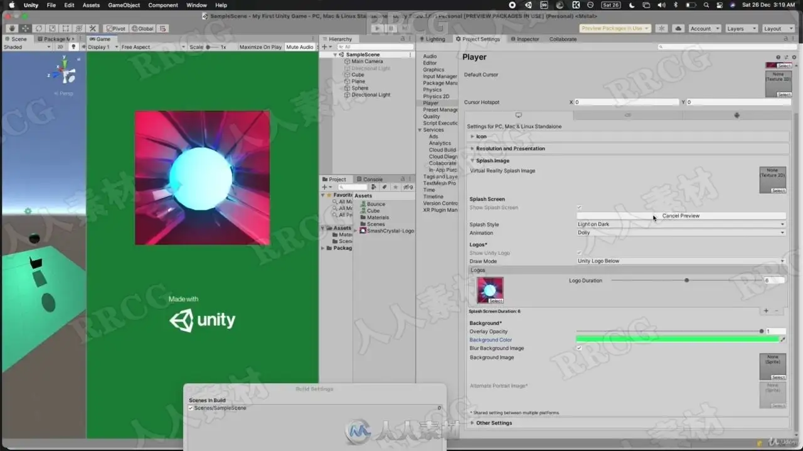
Task: Add logo with plus button
Action: pyautogui.click(x=766, y=311)
